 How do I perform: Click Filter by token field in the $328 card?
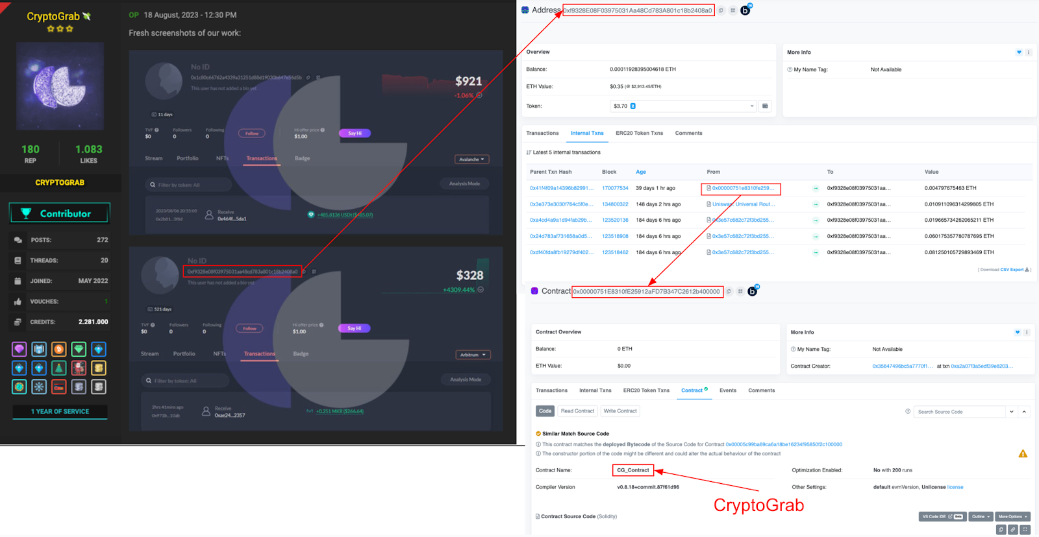(x=186, y=381)
